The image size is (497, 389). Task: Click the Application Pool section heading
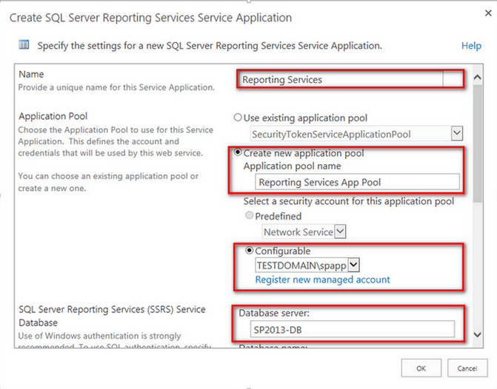point(53,116)
